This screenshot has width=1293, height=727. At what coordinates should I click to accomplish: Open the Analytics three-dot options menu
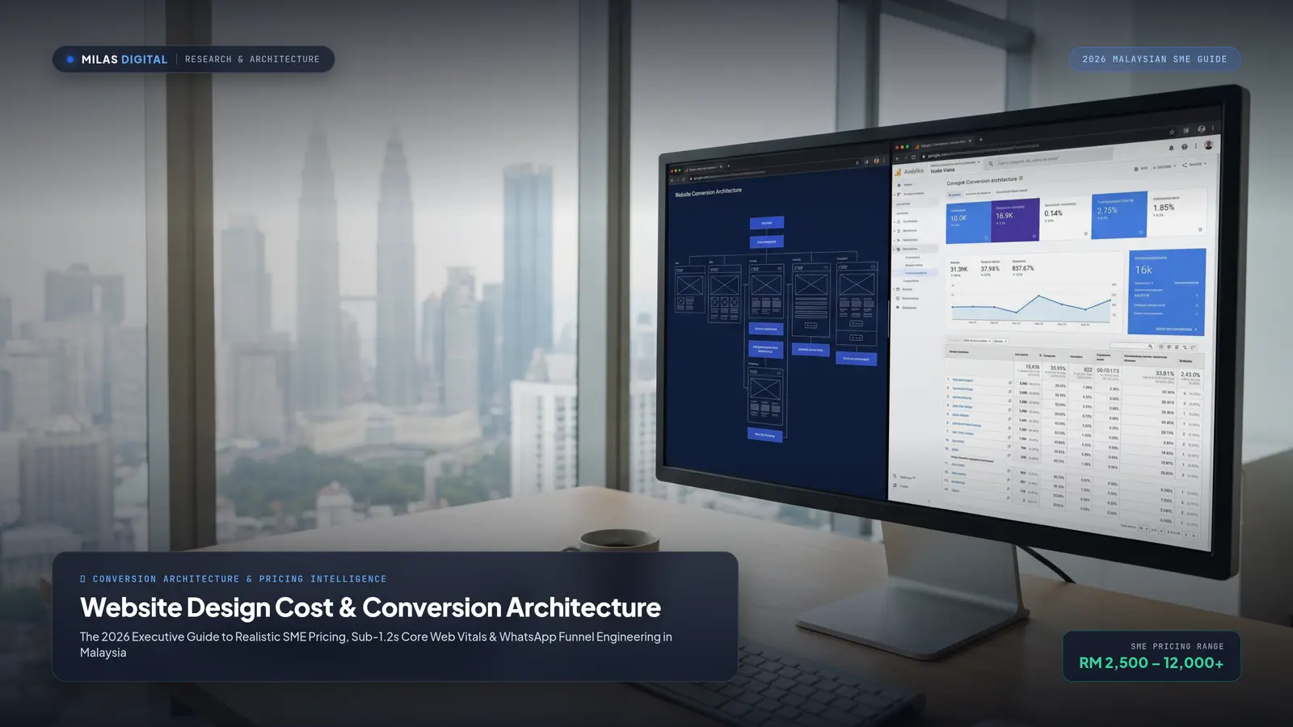pyautogui.click(x=1196, y=145)
